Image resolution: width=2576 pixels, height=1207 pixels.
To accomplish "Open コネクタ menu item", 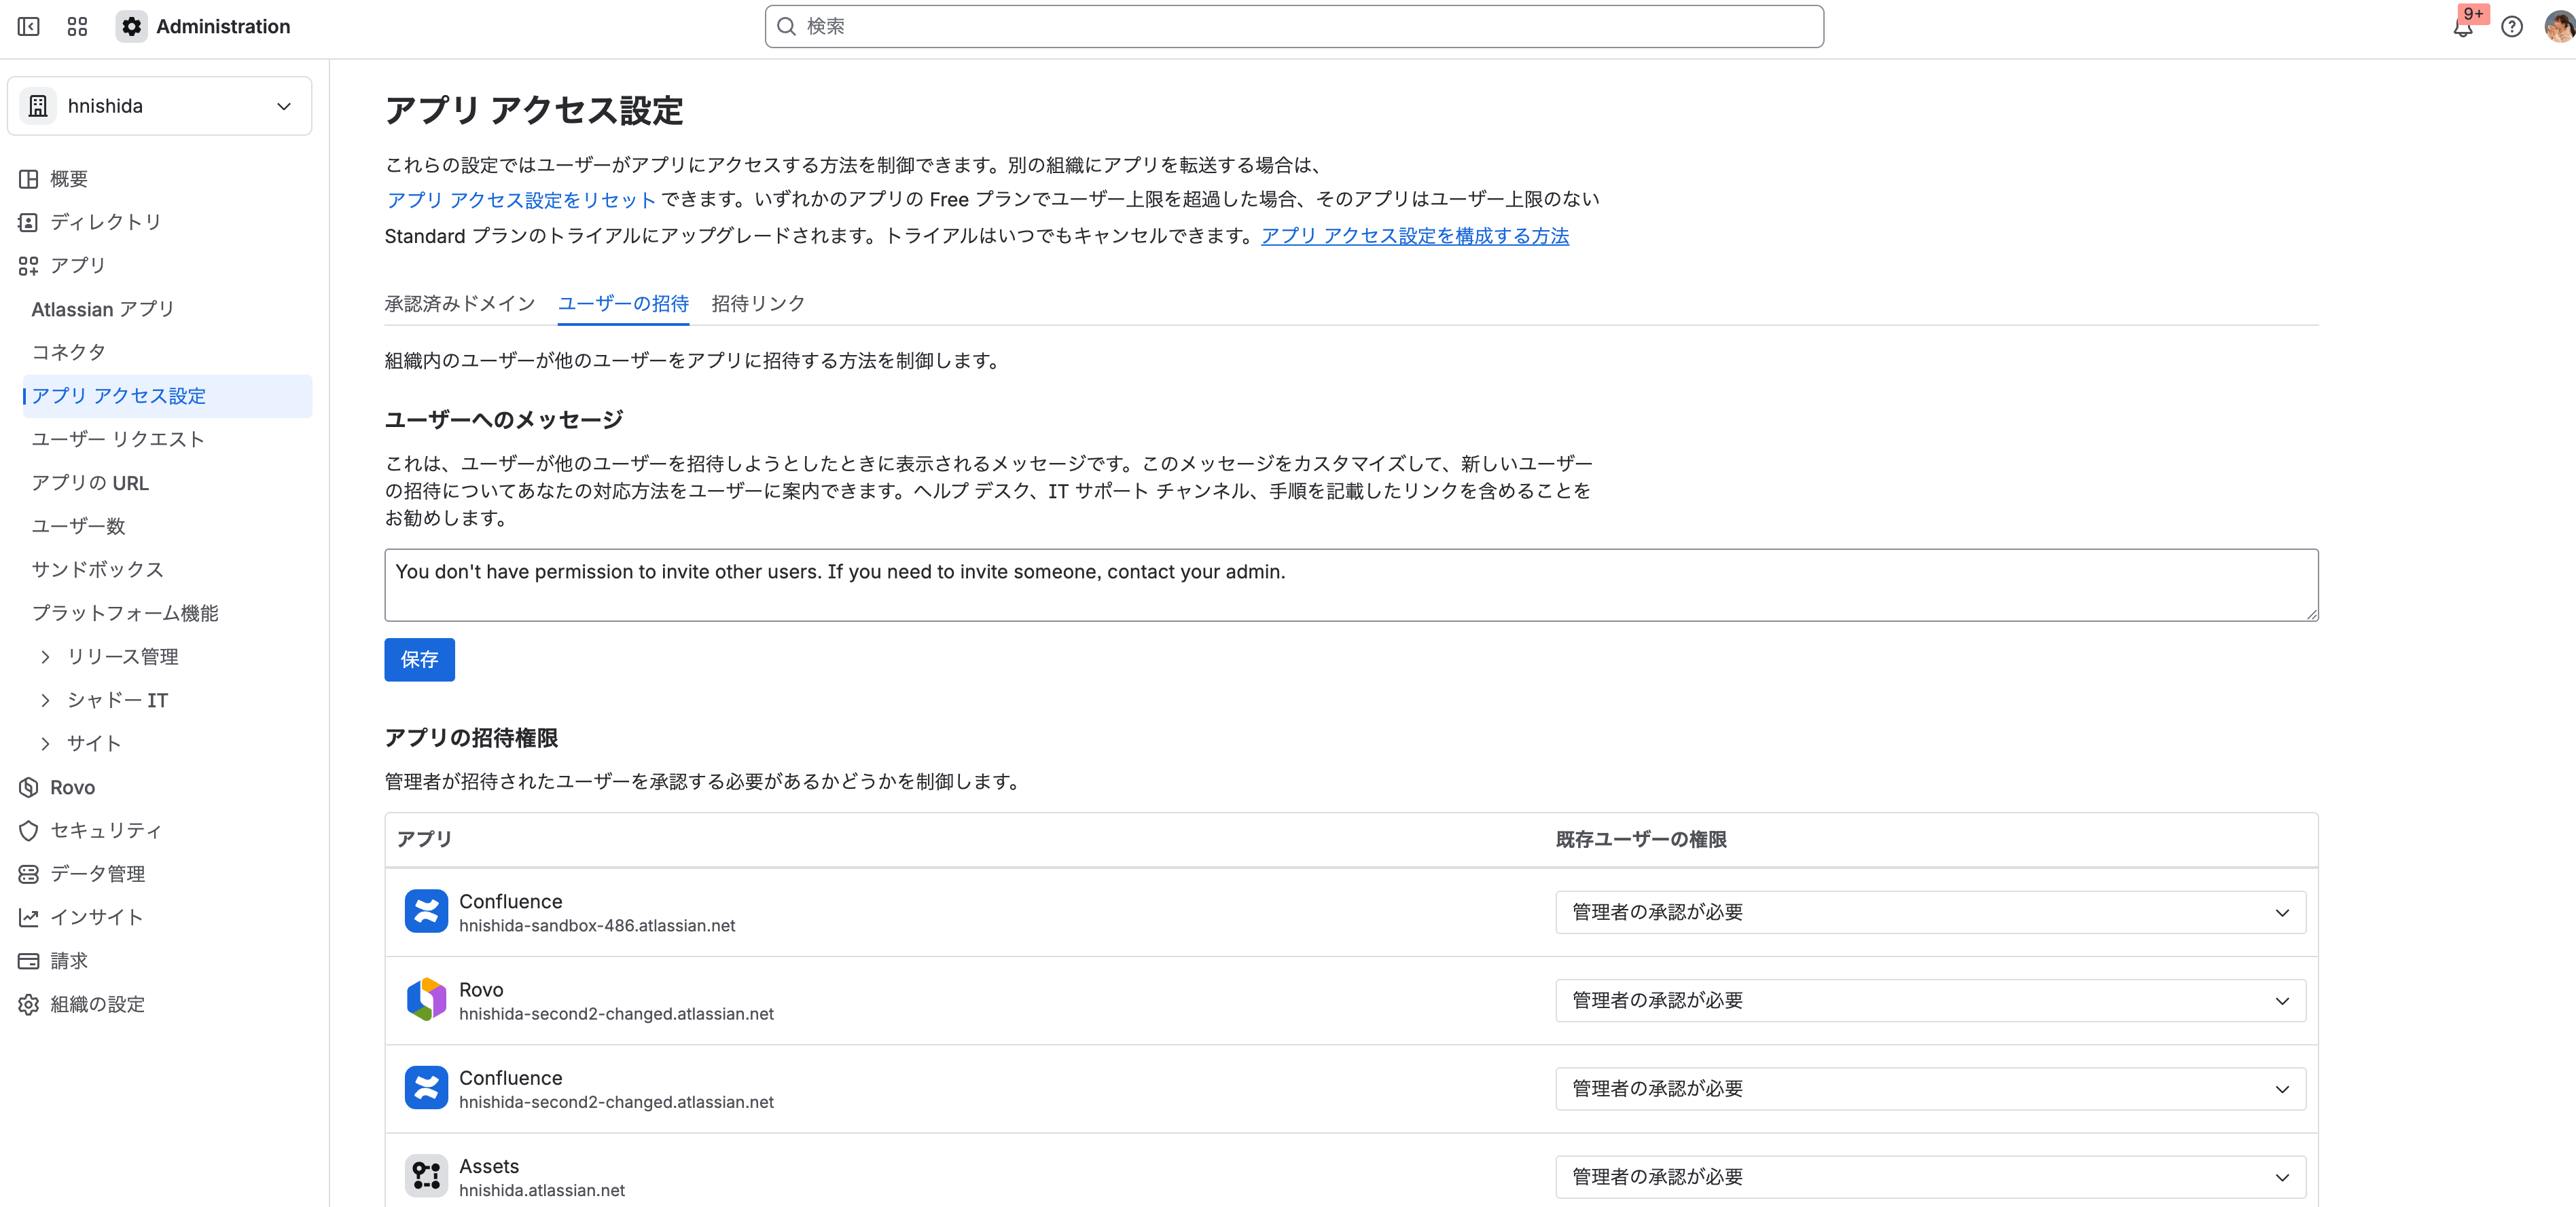I will [167, 353].
